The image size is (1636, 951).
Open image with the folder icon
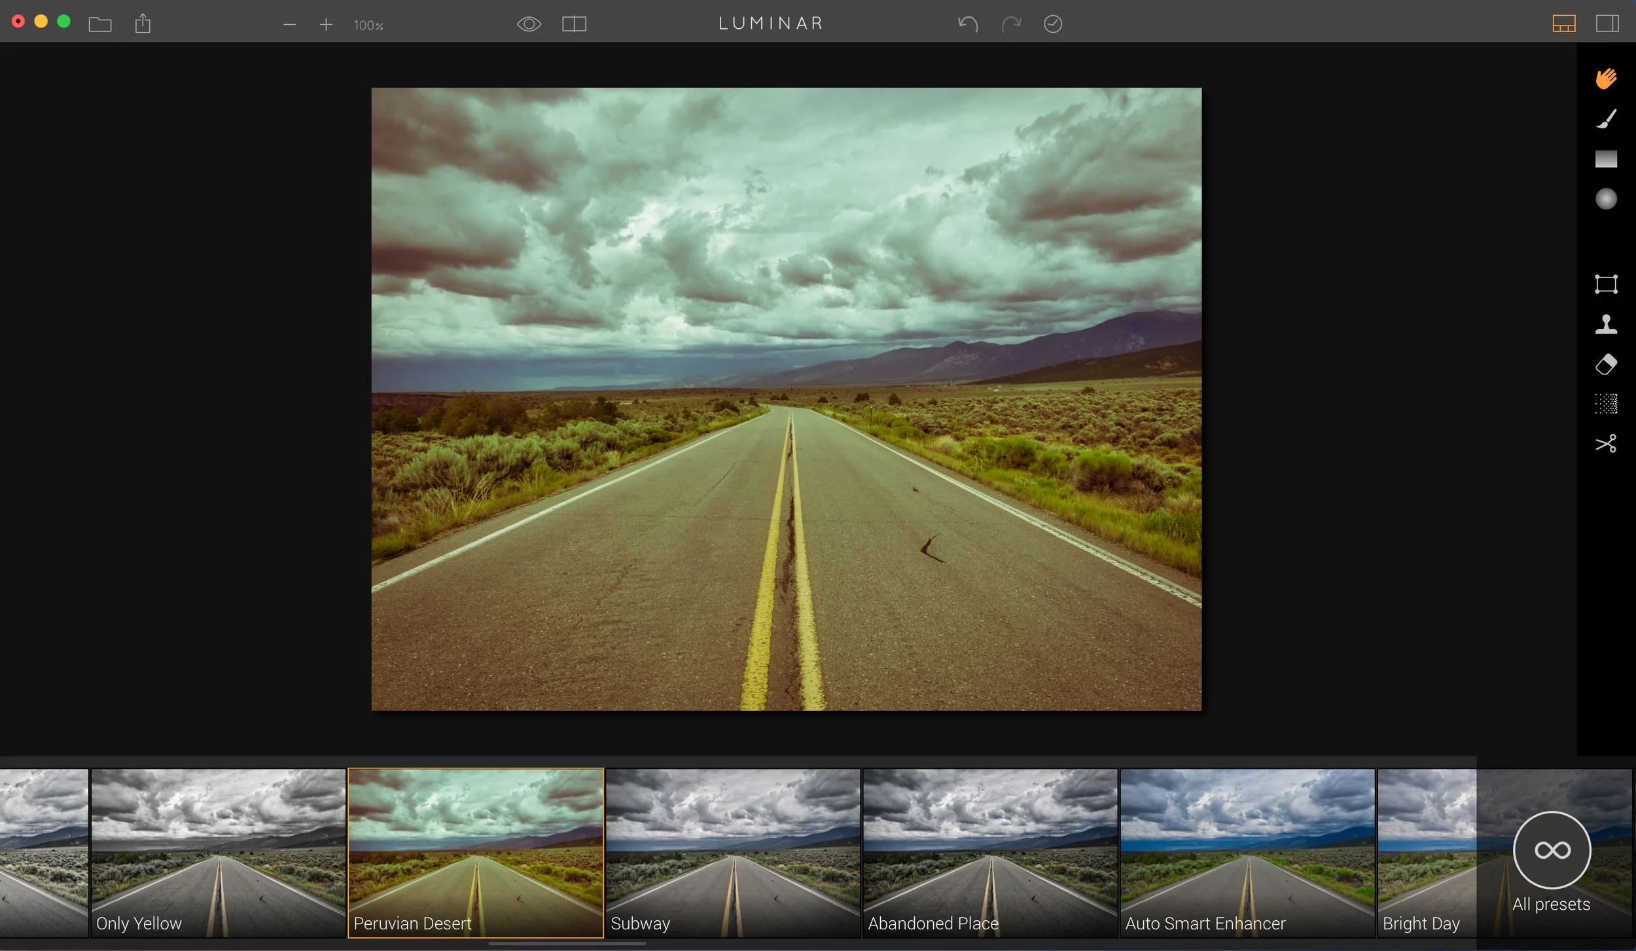(x=100, y=25)
